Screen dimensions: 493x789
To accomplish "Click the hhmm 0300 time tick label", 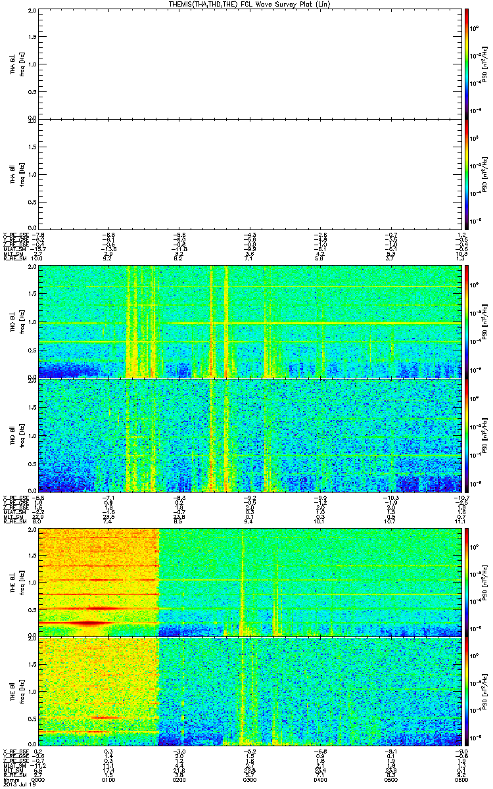I will point(250,780).
